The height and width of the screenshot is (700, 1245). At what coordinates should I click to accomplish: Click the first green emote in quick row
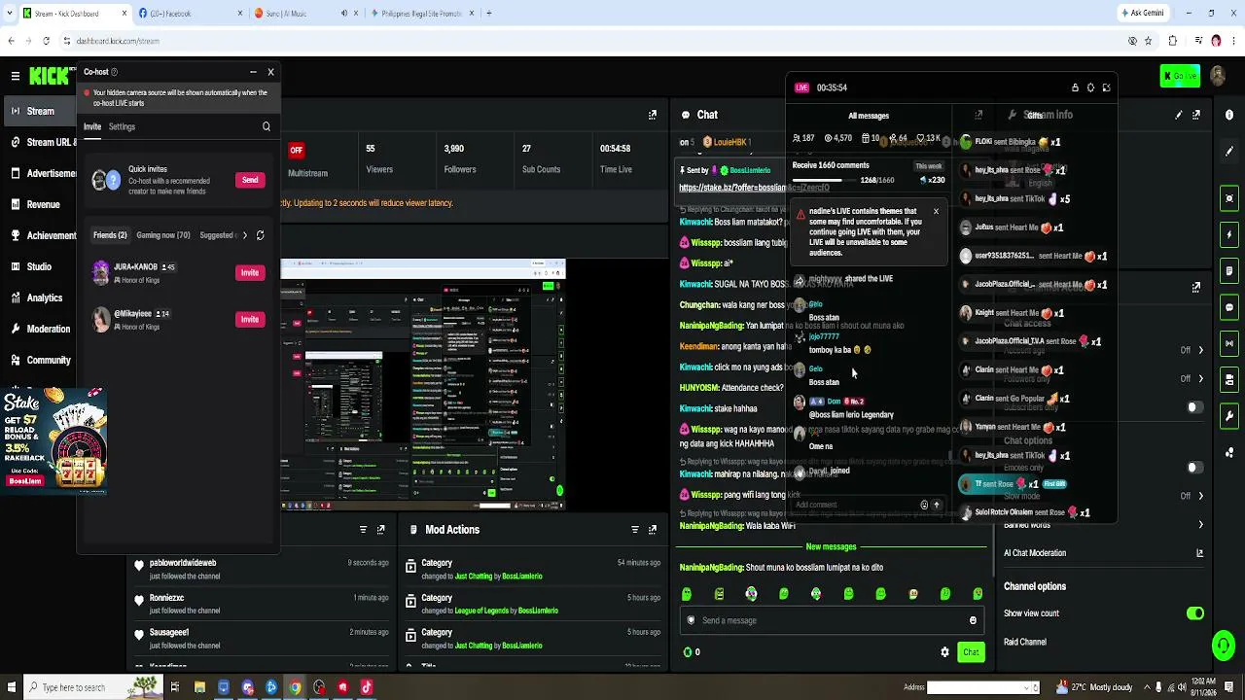coord(687,594)
